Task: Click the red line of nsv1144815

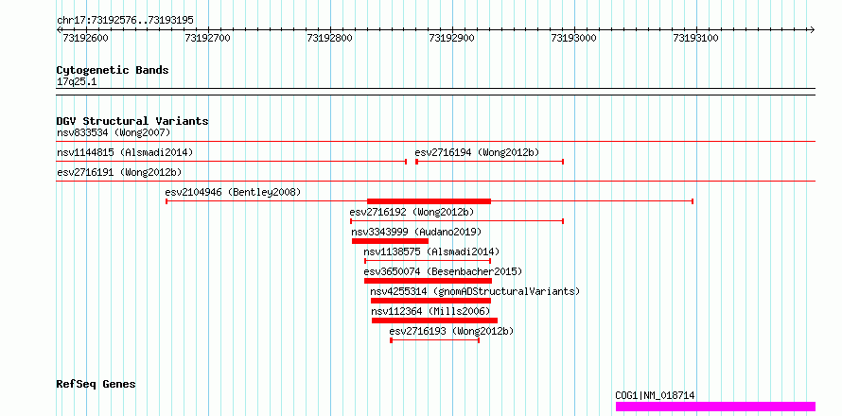Action: [x=232, y=161]
